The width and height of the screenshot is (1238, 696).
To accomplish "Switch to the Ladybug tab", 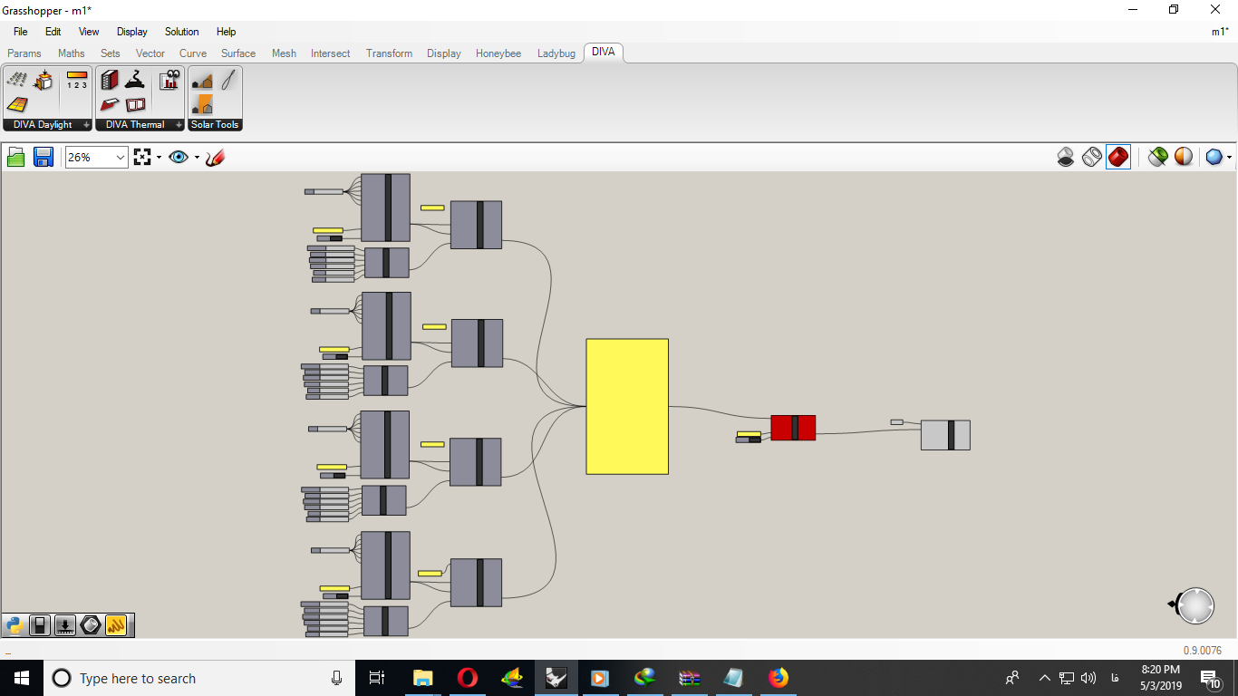I will coord(556,53).
